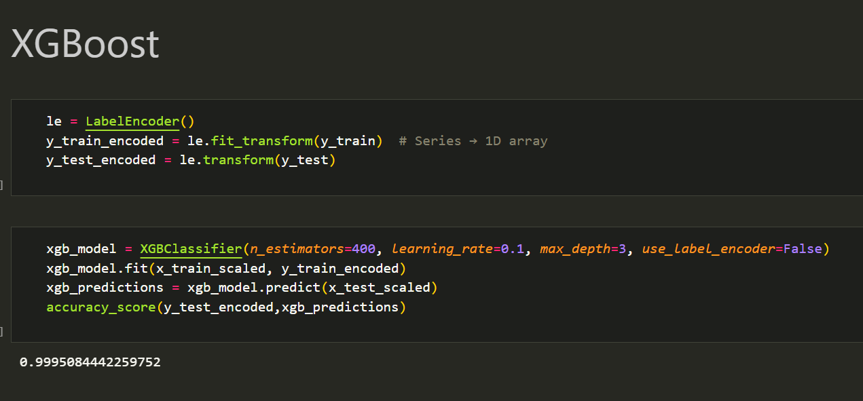863x401 pixels.
Task: Click the xgb_model.fit line
Action: pyautogui.click(x=226, y=268)
